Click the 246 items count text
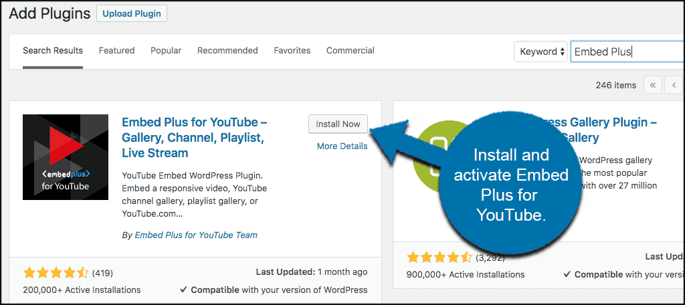 [x=616, y=85]
